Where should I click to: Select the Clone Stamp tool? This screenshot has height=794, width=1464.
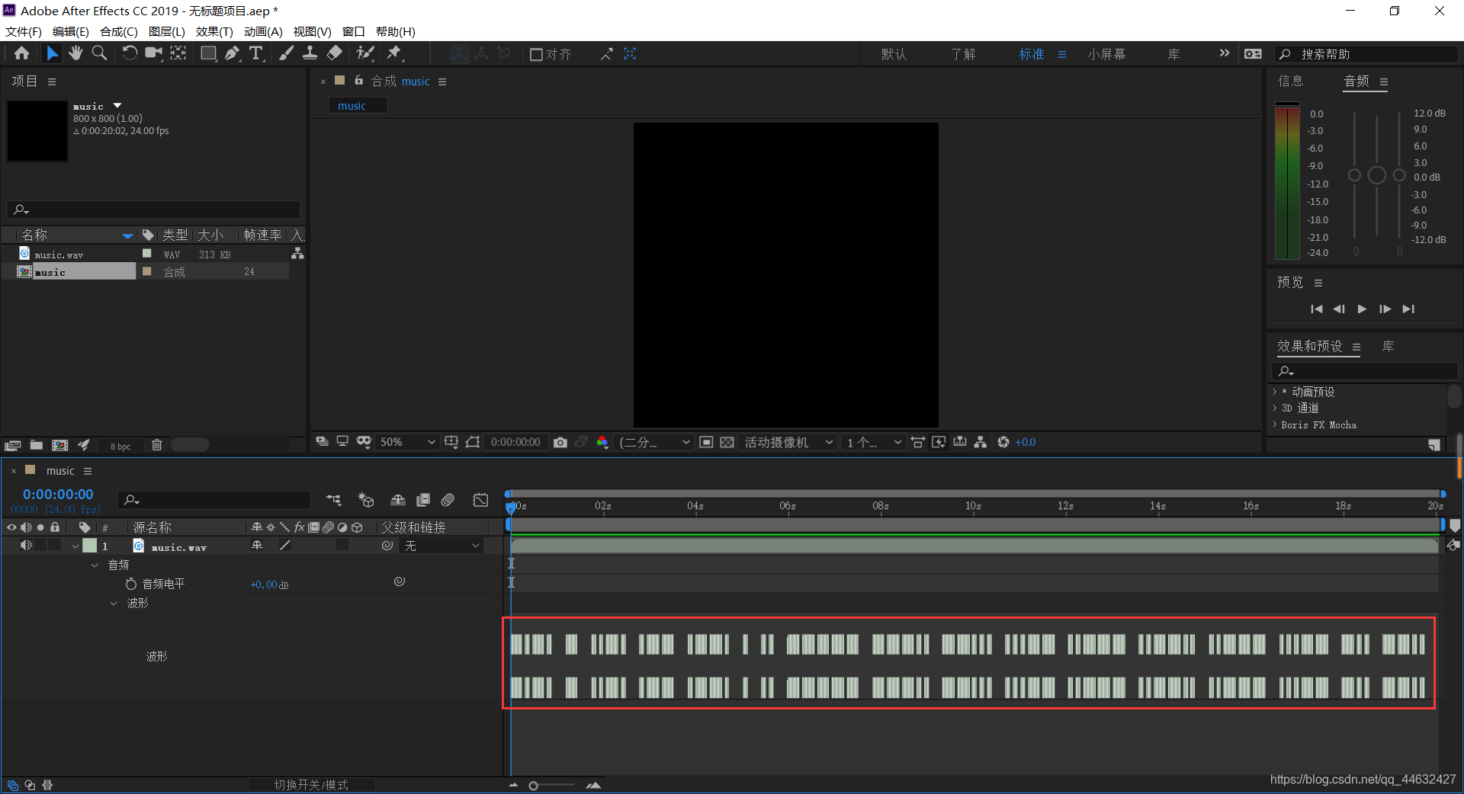pos(310,53)
